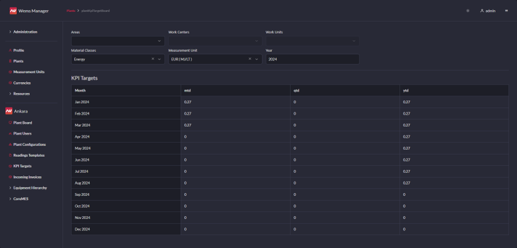Open the admin user menu
This screenshot has width=517, height=248.
(488, 11)
